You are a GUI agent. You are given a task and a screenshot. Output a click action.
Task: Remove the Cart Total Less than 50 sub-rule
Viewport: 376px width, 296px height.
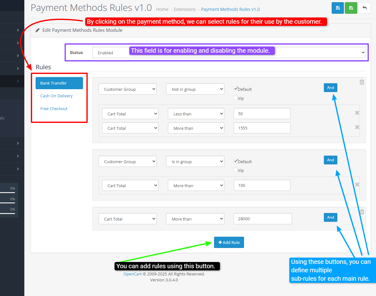click(357, 113)
